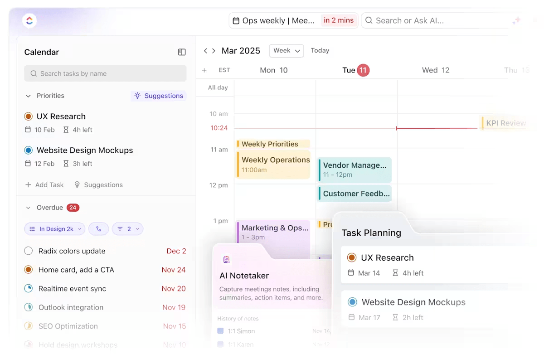The image size is (544, 354).
Task: Toggle completion on Home card, add a CTA
Action: [x=28, y=270]
